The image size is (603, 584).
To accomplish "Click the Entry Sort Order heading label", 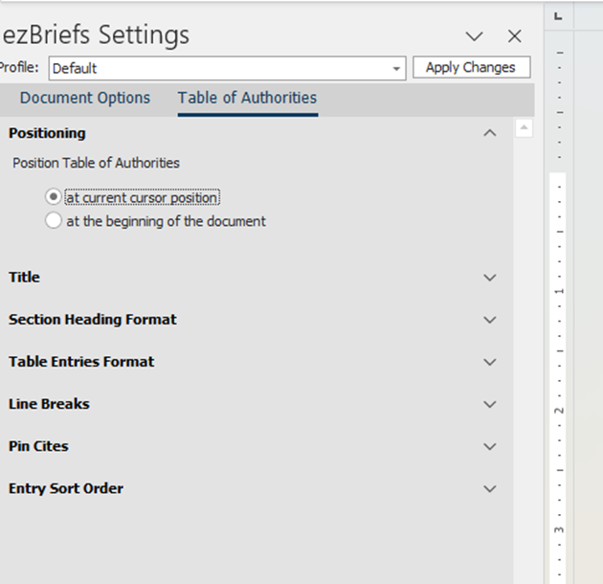I will click(66, 488).
